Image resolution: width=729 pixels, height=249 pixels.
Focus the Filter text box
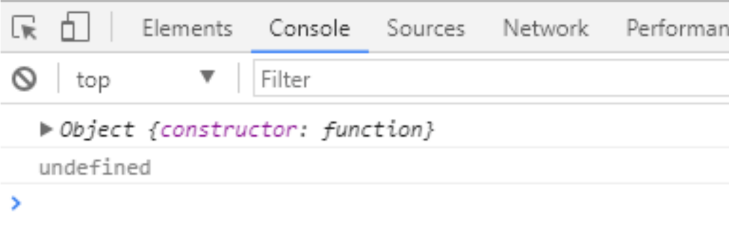[488, 79]
